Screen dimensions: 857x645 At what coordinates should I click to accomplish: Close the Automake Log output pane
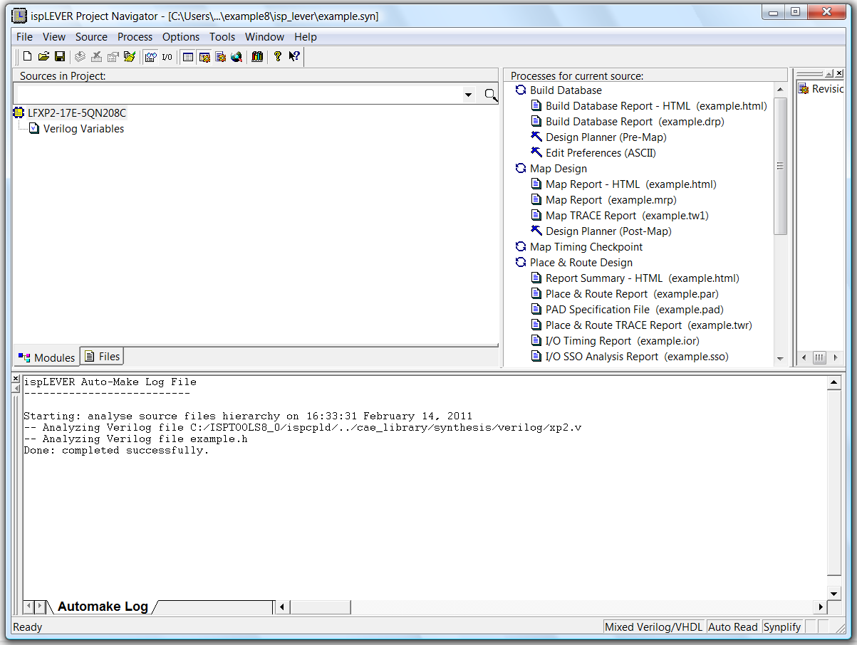click(x=16, y=379)
